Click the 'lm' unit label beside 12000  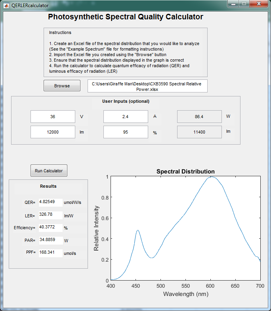[82, 132]
